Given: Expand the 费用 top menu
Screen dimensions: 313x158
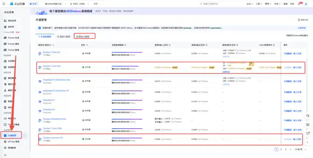Looking at the screenshot, I should pos(268,4).
